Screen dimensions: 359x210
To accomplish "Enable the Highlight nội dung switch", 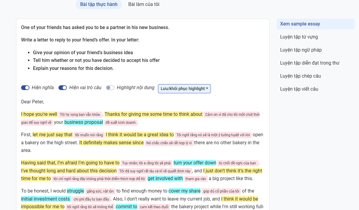I will (110, 88).
